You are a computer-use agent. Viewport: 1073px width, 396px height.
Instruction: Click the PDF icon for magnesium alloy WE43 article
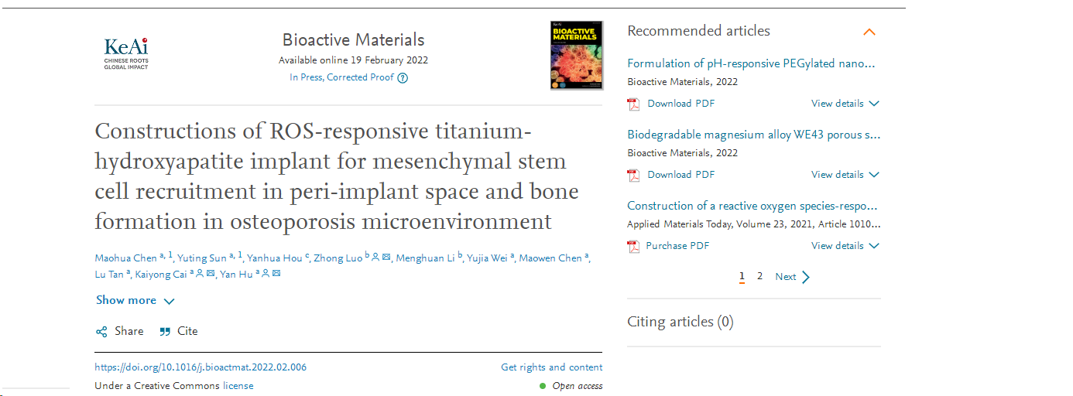tap(634, 175)
